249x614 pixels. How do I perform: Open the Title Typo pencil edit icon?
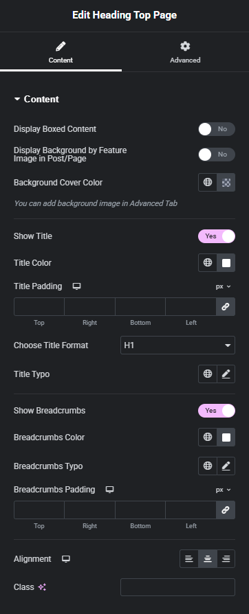(226, 374)
